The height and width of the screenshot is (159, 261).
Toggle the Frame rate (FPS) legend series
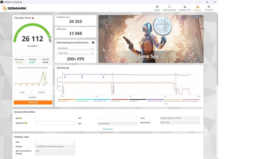pos(66,100)
